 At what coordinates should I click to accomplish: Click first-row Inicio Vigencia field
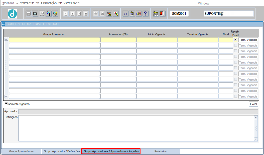157,40
